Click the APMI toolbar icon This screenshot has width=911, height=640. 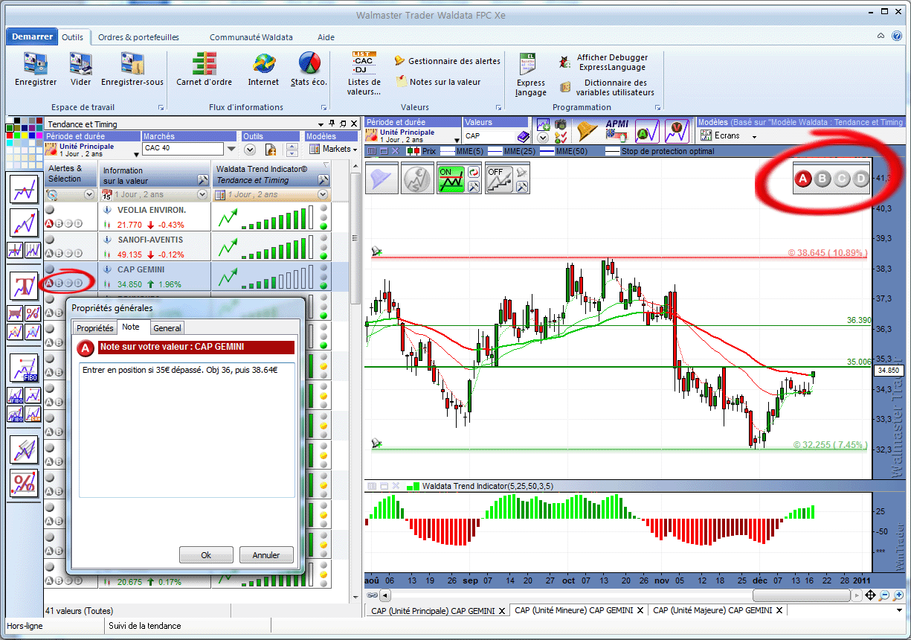[x=617, y=129]
